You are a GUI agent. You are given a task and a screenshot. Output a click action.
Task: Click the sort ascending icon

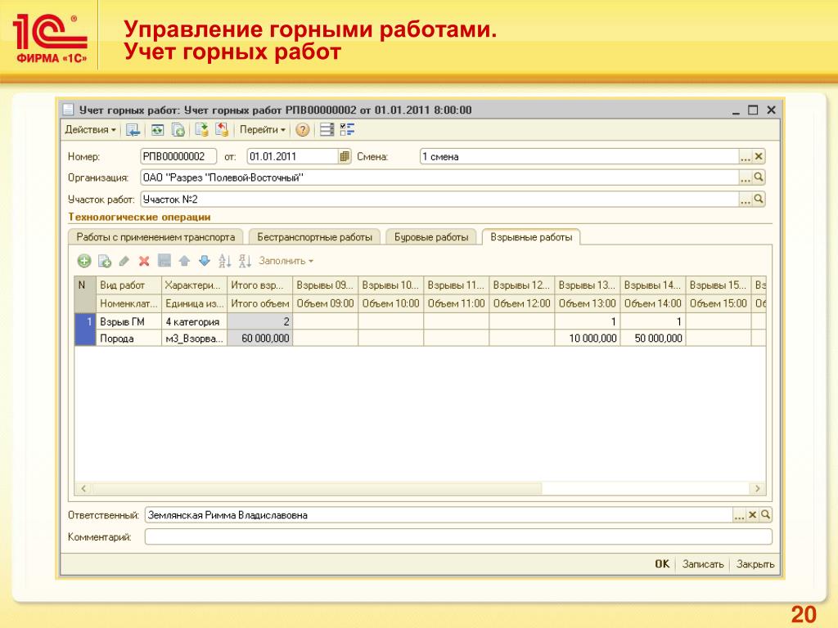225,261
